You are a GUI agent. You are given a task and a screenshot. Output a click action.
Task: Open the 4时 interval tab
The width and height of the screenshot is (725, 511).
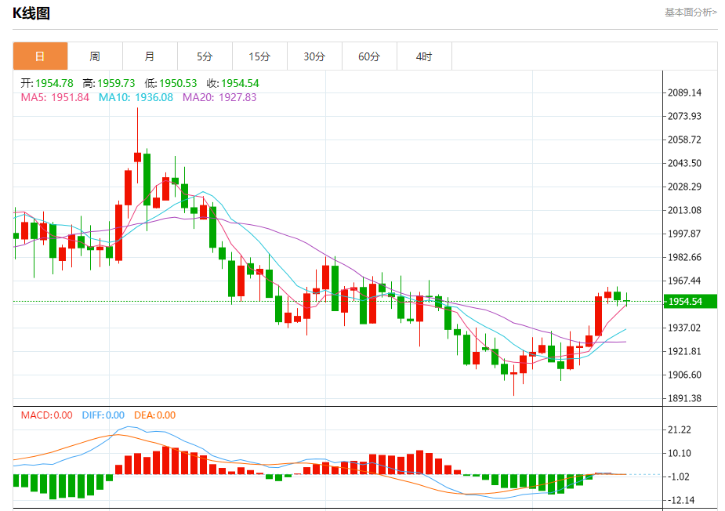[424, 56]
